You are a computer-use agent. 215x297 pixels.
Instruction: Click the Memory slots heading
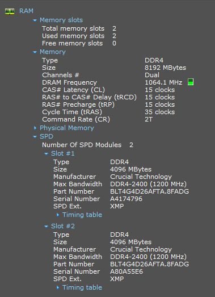click(x=61, y=20)
